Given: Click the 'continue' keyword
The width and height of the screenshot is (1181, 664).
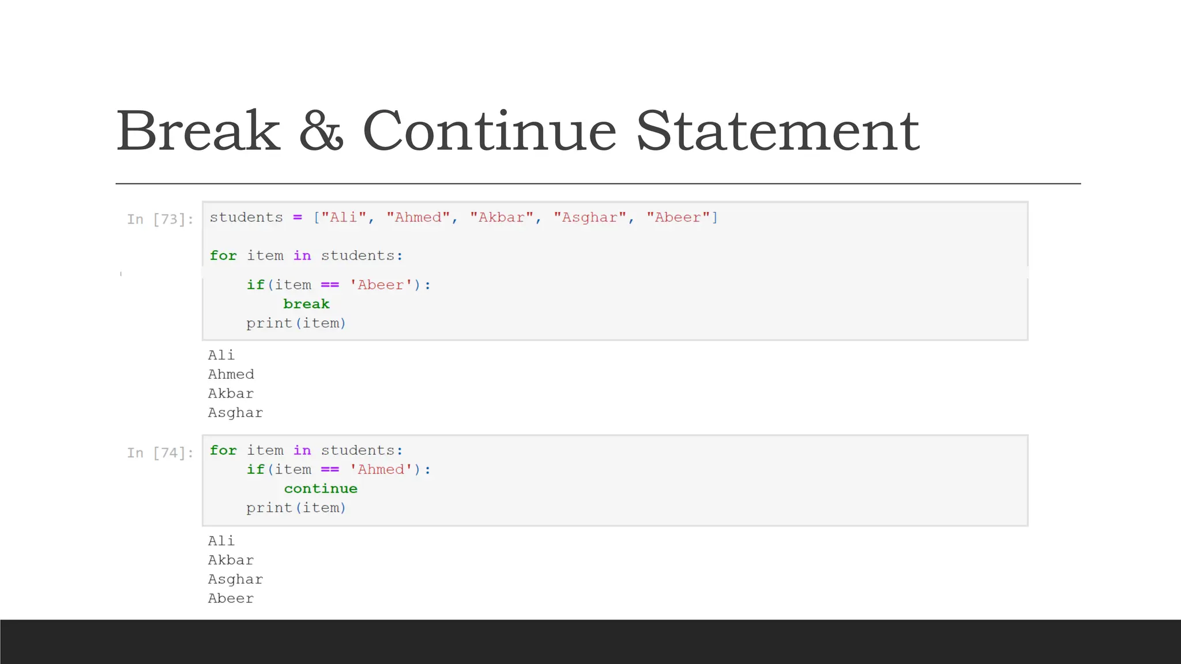Looking at the screenshot, I should click(x=321, y=489).
